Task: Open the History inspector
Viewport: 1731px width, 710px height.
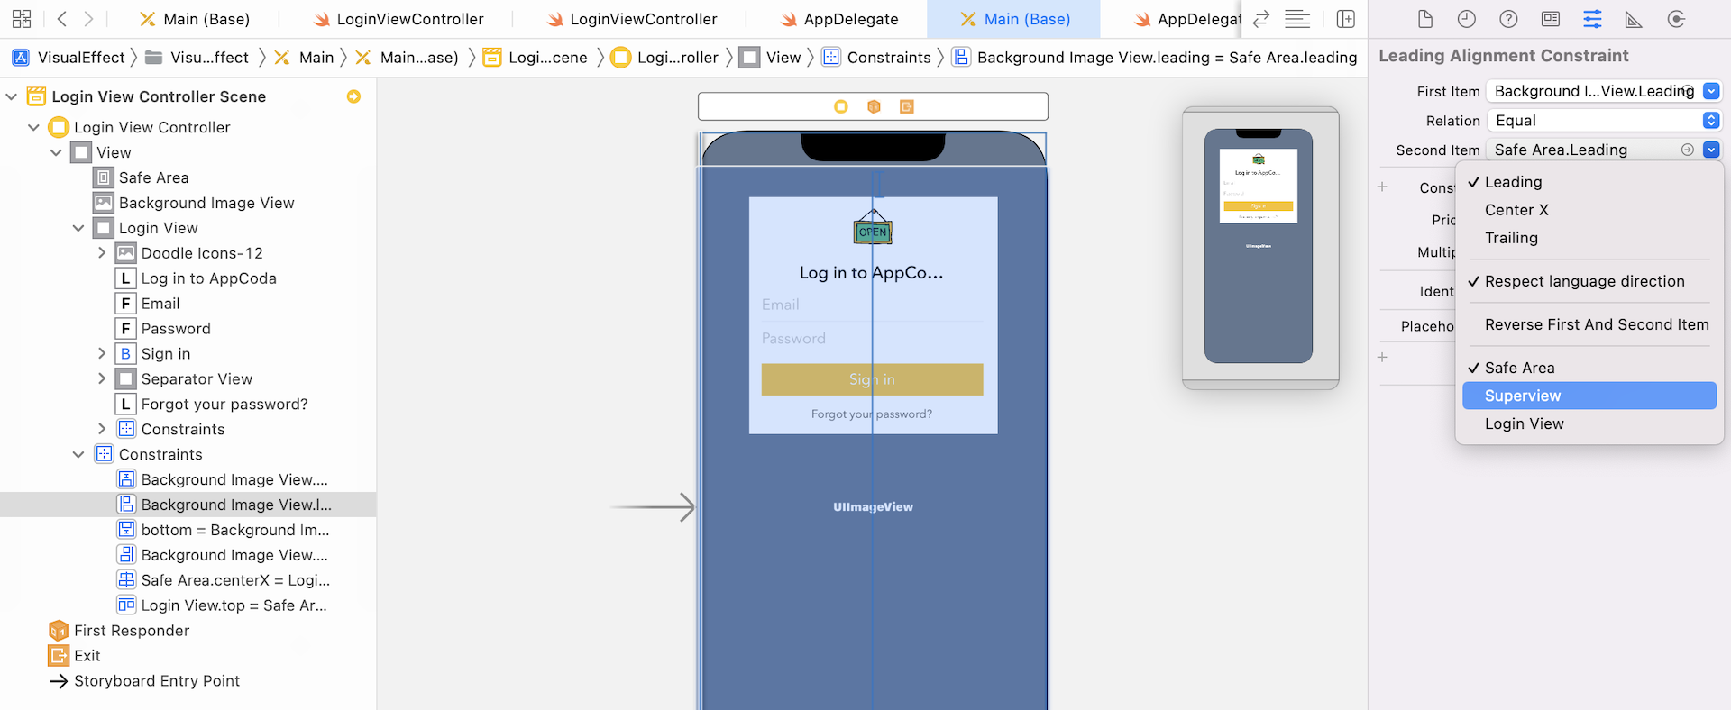Action: click(1467, 19)
